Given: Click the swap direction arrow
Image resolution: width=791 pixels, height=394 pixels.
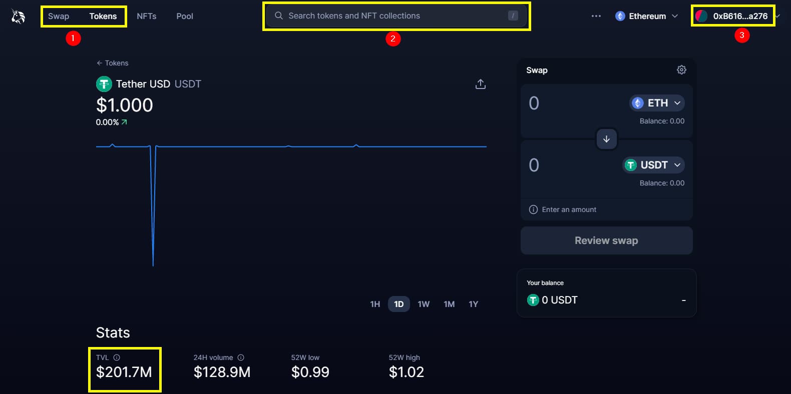Looking at the screenshot, I should (x=606, y=139).
